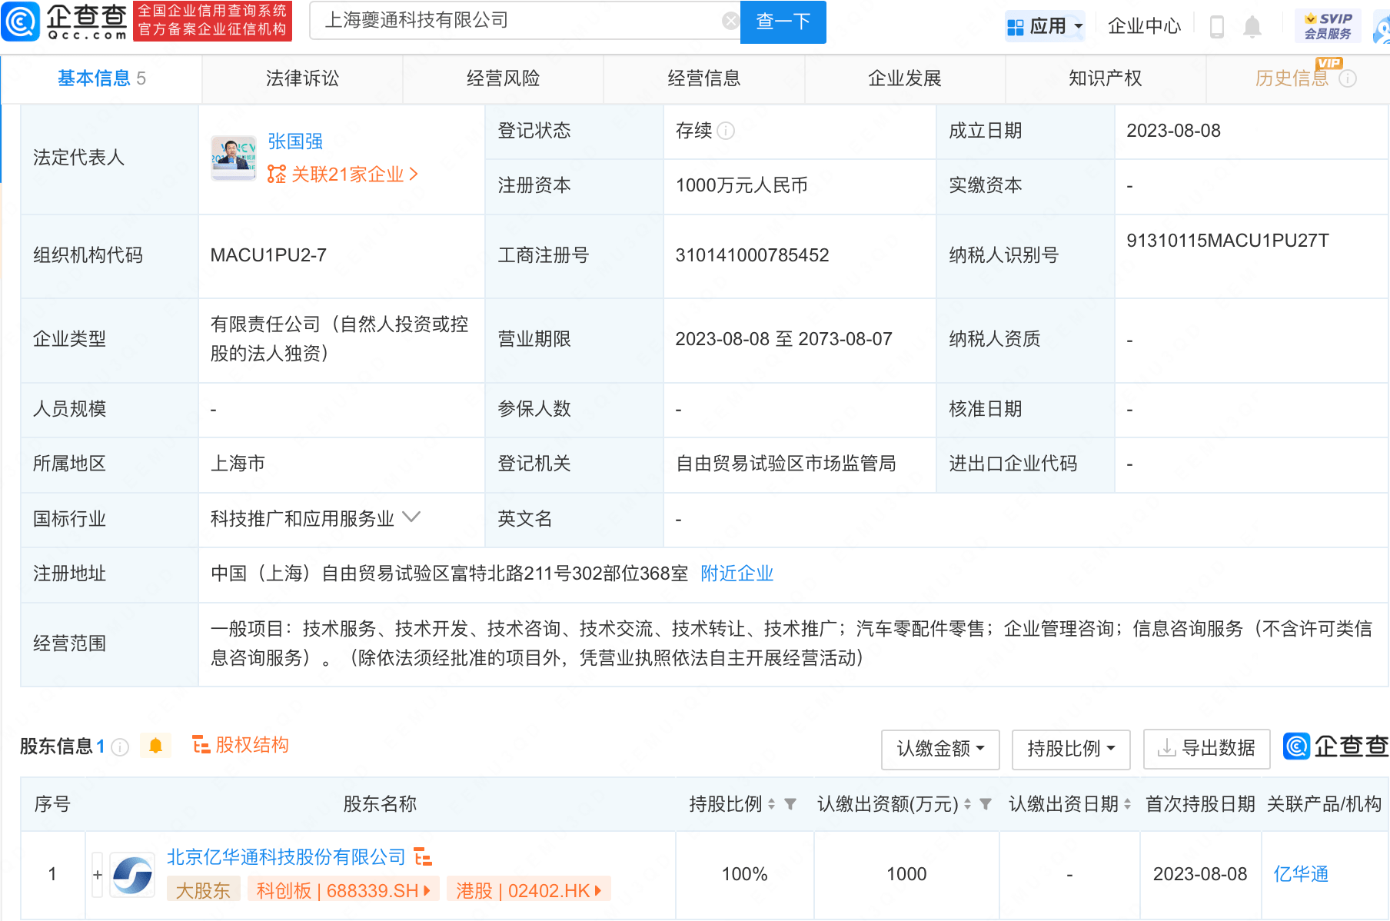The height and width of the screenshot is (921, 1390).
Task: Switch to the 法律诉讼 tab
Action: (x=302, y=78)
